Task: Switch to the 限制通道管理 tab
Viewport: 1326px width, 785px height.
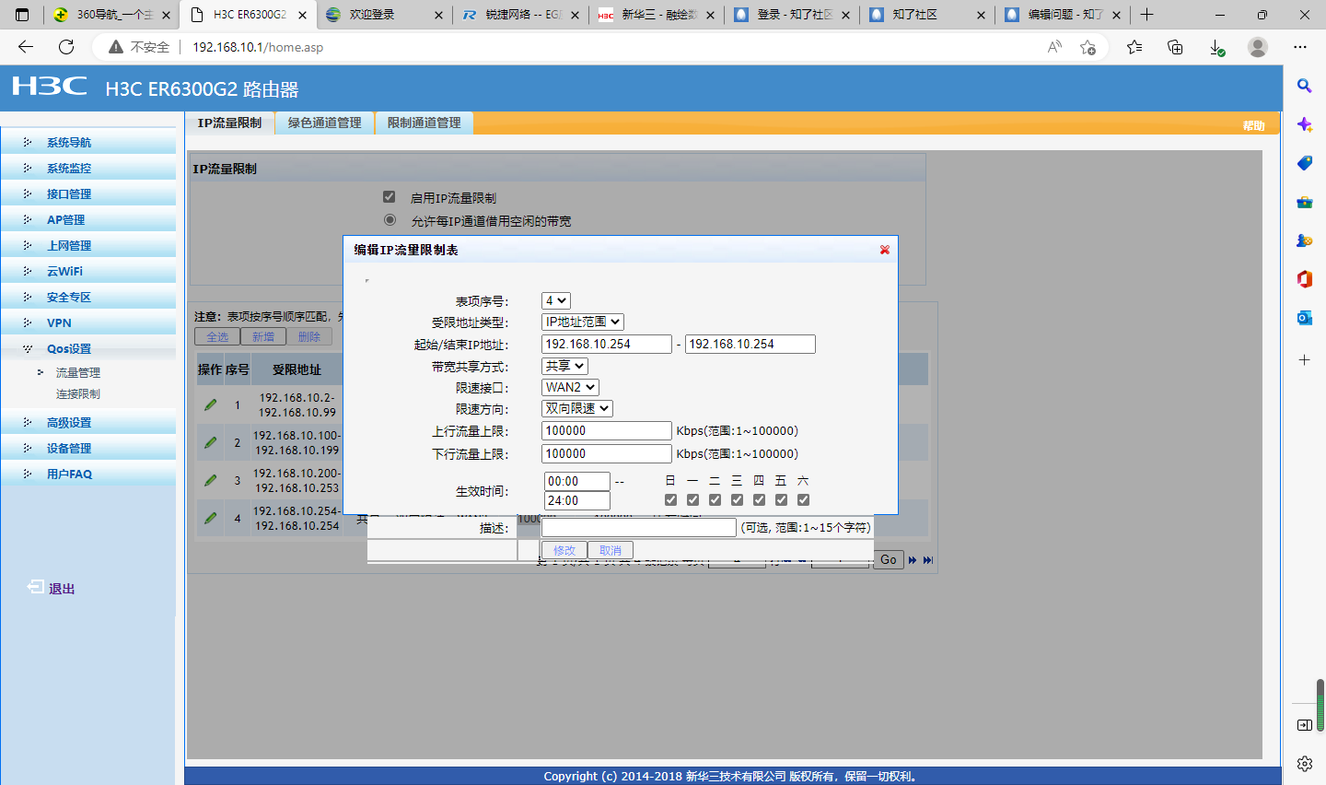Action: (425, 123)
